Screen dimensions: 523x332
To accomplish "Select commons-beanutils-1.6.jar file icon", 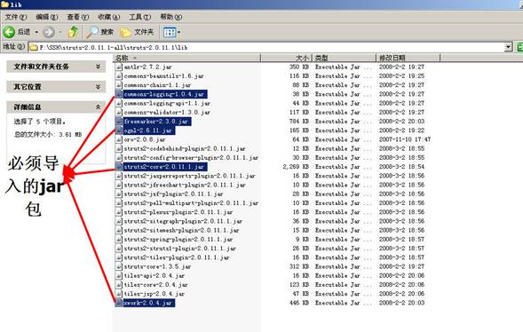I will [119, 75].
